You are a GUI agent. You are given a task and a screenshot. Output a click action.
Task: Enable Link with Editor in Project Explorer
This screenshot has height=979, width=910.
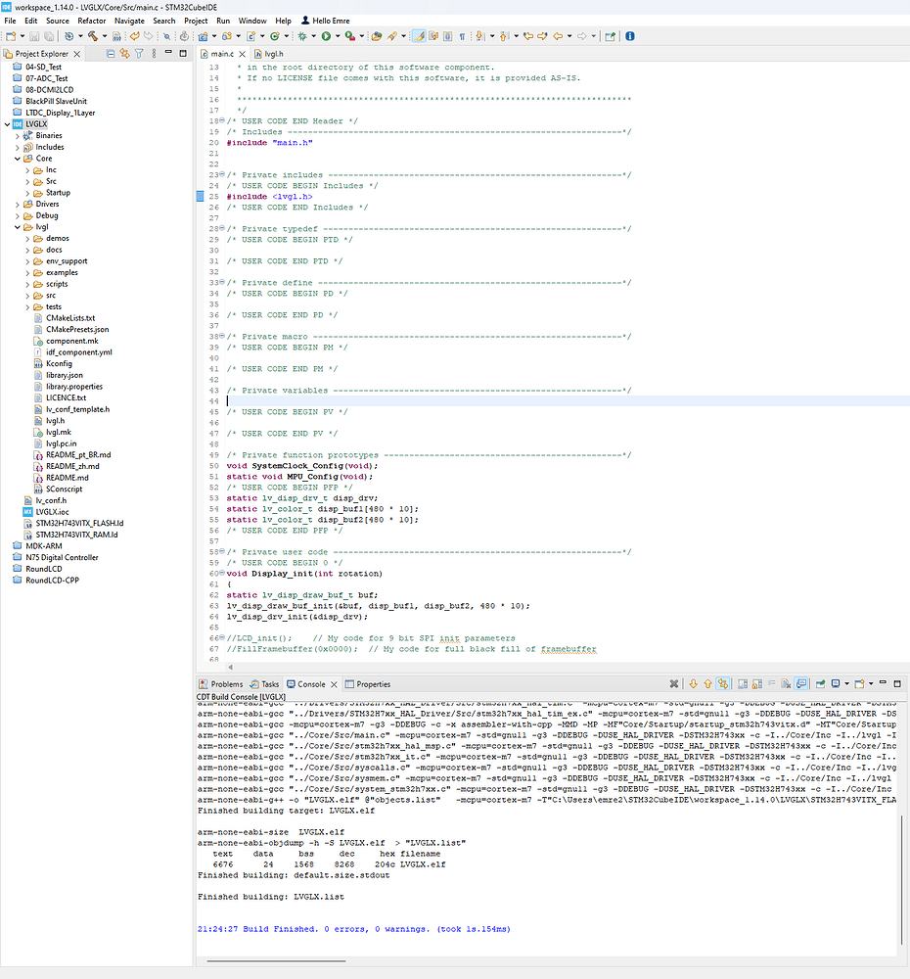pyautogui.click(x=125, y=53)
